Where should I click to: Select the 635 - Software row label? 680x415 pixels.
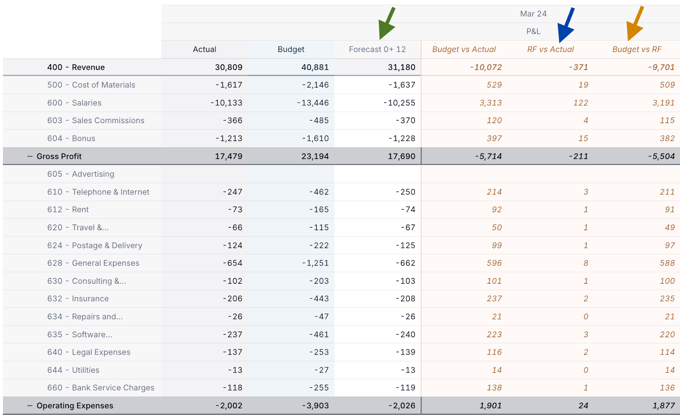tap(79, 334)
